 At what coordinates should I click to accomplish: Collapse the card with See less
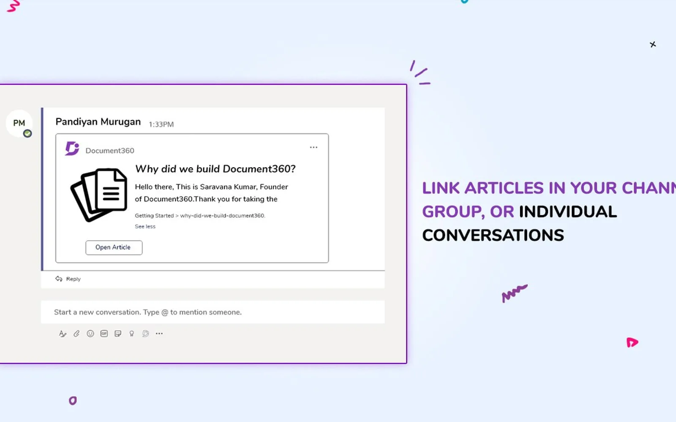coord(145,227)
